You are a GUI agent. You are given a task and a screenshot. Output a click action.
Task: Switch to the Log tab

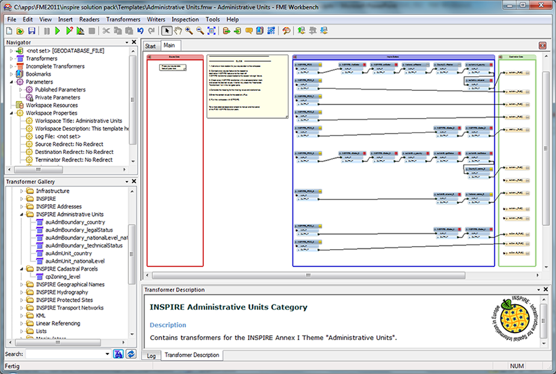click(x=151, y=355)
